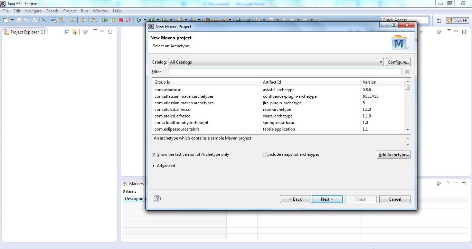Screen dimensions: 472x249
Task: Open the New wizard dropdown arrow
Action: tap(12, 20)
